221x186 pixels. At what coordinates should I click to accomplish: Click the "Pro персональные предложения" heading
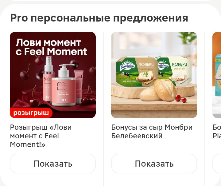99,18
